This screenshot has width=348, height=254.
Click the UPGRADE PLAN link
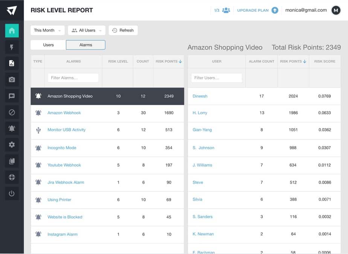[253, 10]
